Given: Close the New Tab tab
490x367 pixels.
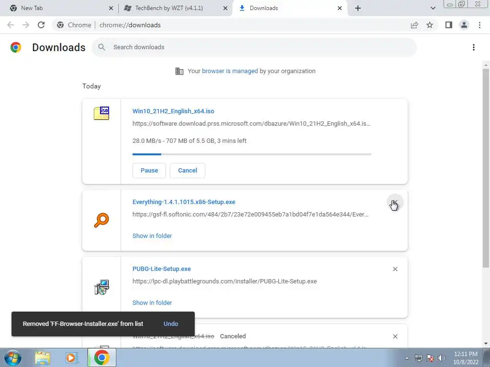Looking at the screenshot, I should (x=111, y=8).
